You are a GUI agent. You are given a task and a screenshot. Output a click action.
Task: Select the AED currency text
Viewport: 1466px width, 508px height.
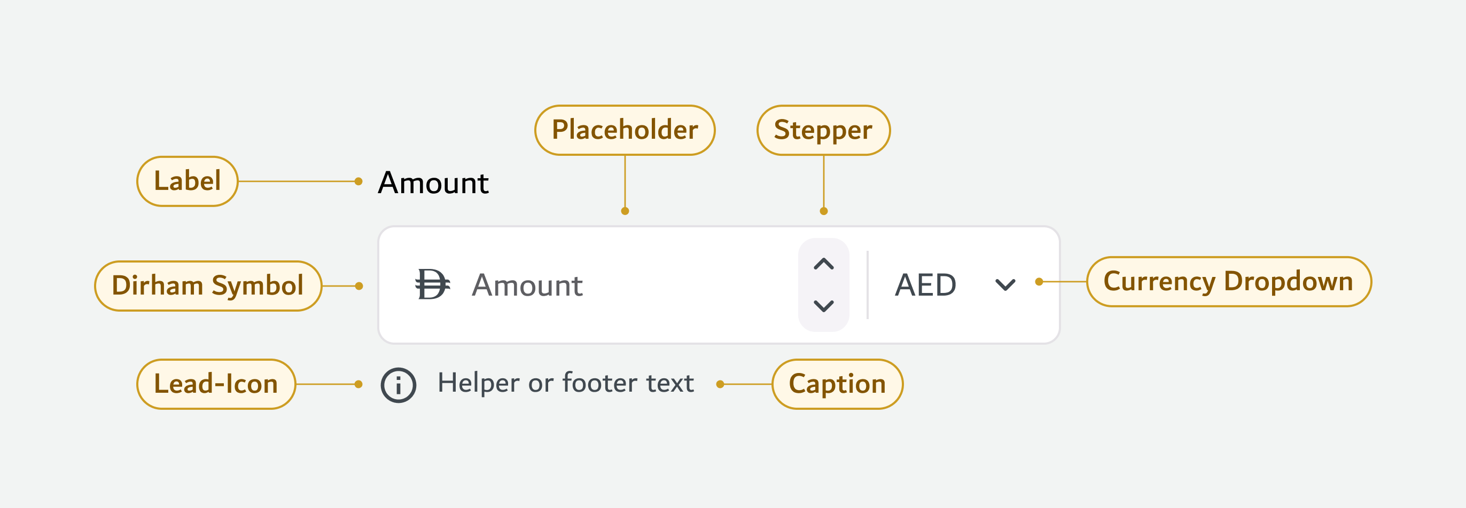pos(925,285)
